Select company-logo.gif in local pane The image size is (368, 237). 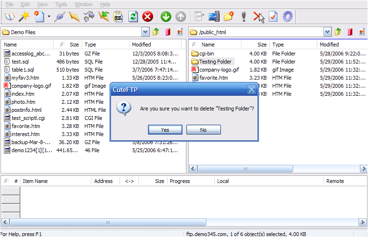[28, 86]
